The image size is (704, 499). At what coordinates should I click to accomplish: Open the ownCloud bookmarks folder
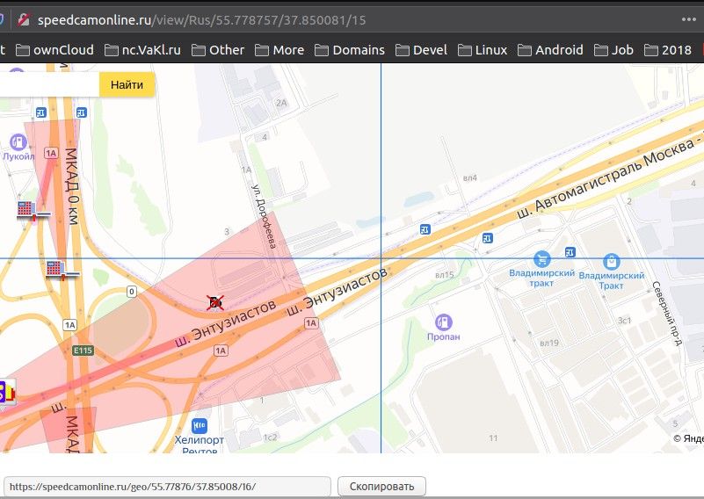click(54, 50)
